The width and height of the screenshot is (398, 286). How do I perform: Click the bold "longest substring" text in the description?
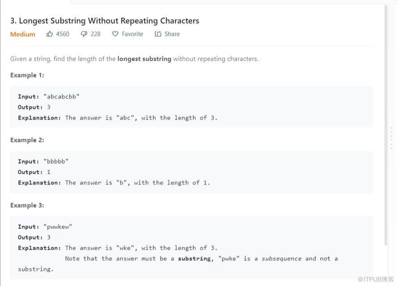[x=144, y=59]
